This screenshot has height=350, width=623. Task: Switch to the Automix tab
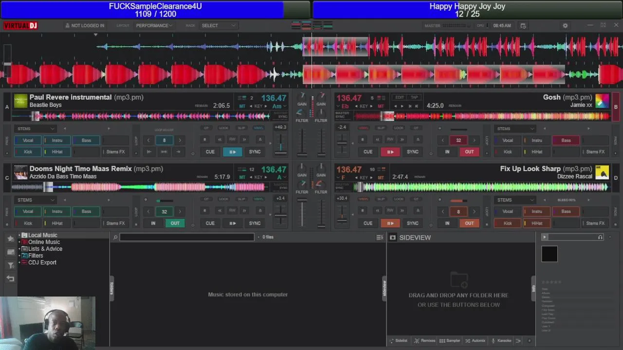475,341
